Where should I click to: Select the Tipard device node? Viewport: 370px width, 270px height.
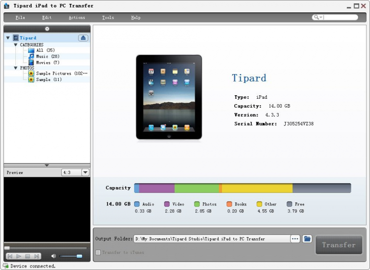28,38
